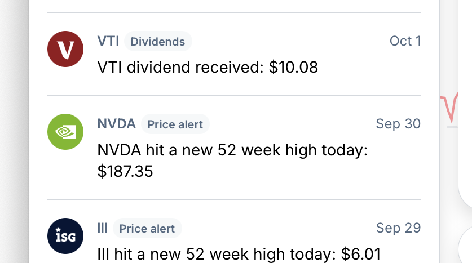Open the NVDA ticker label
The height and width of the screenshot is (263, 472).
[117, 124]
